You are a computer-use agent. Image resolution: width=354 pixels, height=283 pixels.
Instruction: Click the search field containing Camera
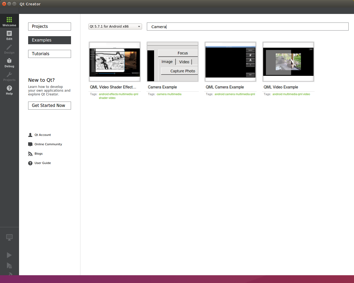(x=248, y=27)
